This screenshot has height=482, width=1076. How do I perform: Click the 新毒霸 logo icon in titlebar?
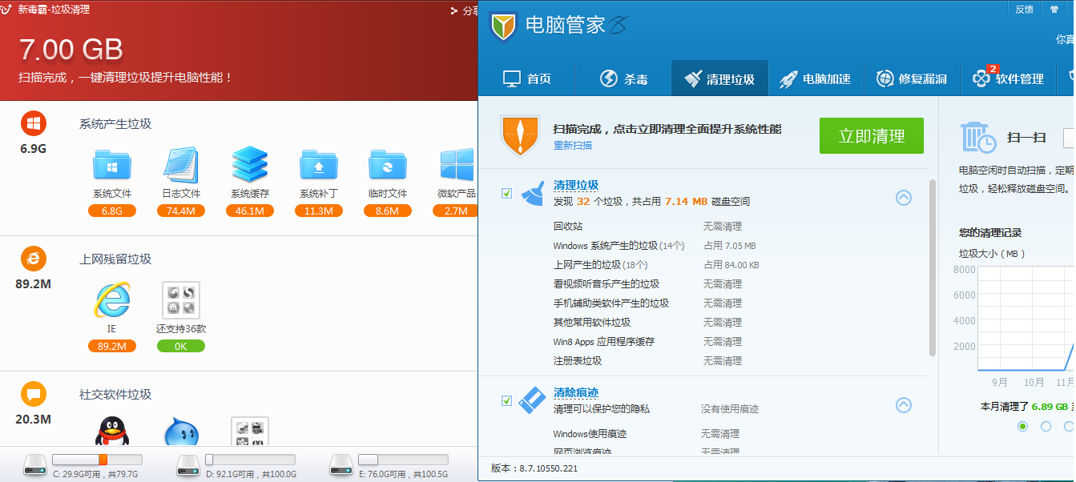(x=7, y=10)
